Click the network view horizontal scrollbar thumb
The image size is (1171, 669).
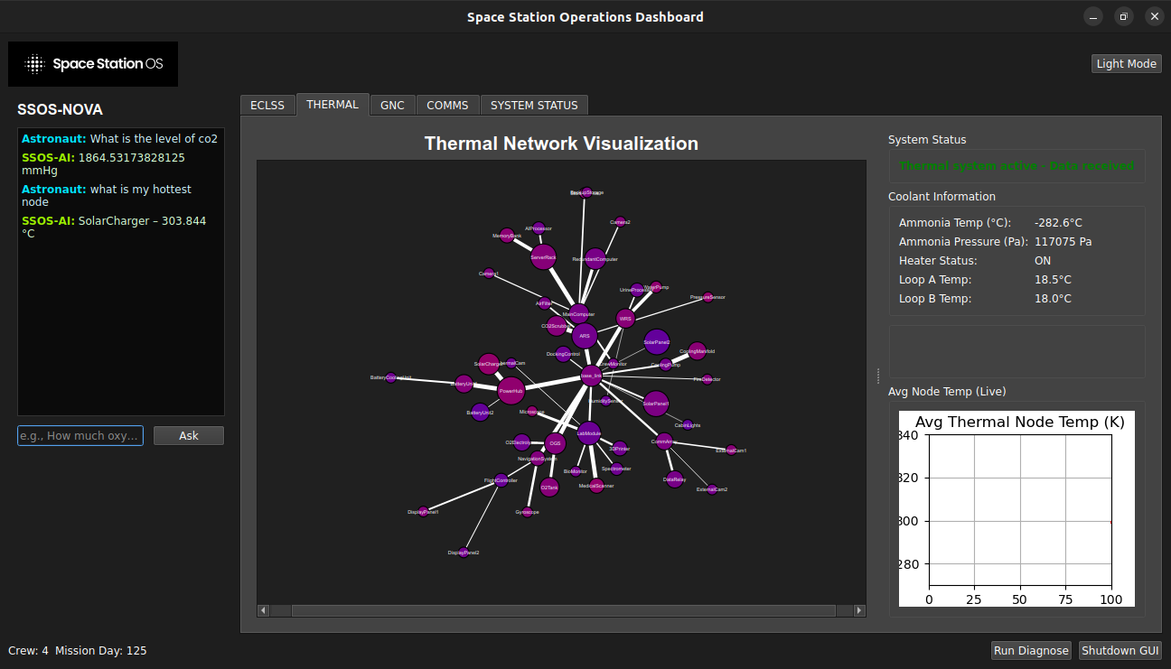(x=563, y=610)
